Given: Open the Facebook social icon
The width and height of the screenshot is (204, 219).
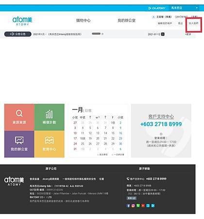Looking at the screenshot, I should (x=128, y=206).
